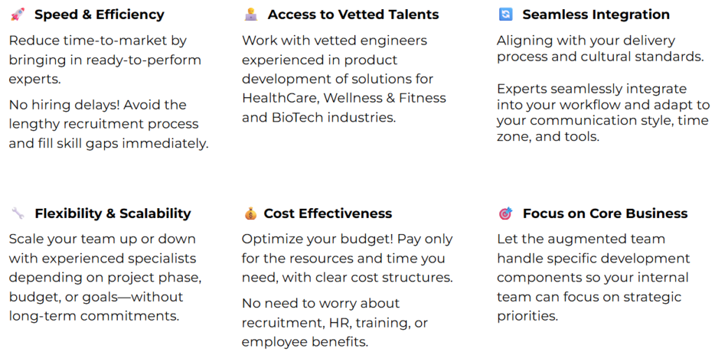Image resolution: width=715 pixels, height=352 pixels.
Task: Click the wrench icon beside Flexibility & Scalability
Action: [x=17, y=214]
